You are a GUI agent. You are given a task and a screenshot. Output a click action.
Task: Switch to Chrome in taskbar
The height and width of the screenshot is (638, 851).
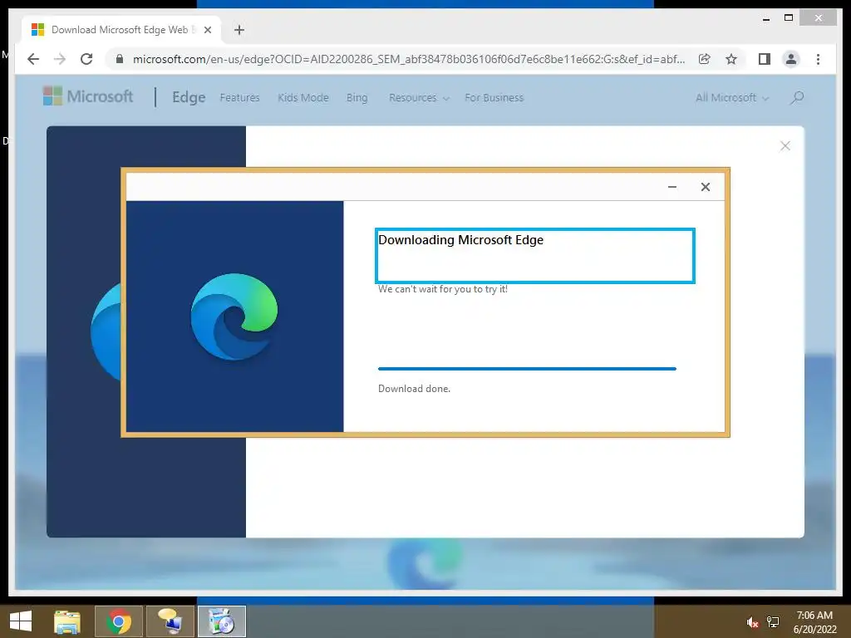point(119,621)
